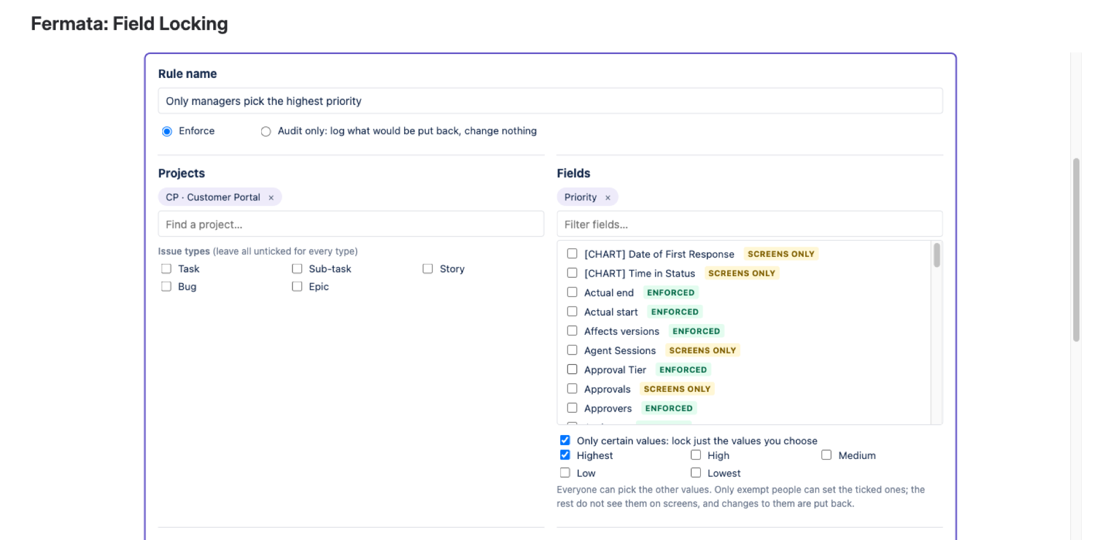Untick the Highest priority value
This screenshot has height=540, width=1105.
point(565,455)
